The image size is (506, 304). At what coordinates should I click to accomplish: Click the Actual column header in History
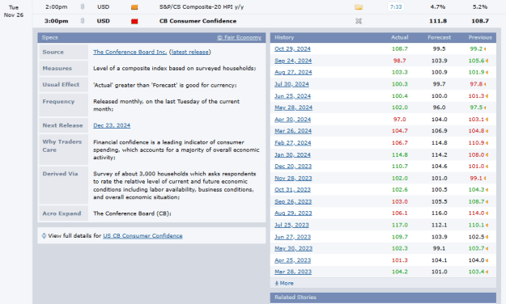click(x=399, y=37)
